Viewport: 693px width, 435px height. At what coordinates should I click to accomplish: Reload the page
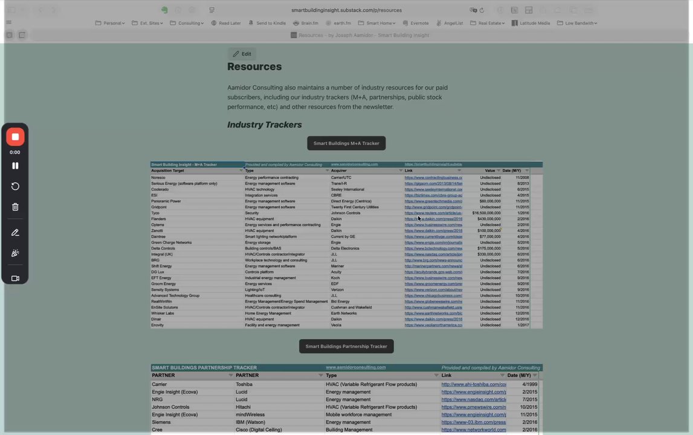(x=482, y=10)
